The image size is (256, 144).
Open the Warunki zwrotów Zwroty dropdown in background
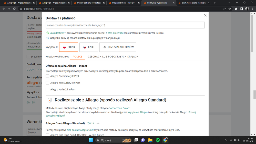click(34, 132)
